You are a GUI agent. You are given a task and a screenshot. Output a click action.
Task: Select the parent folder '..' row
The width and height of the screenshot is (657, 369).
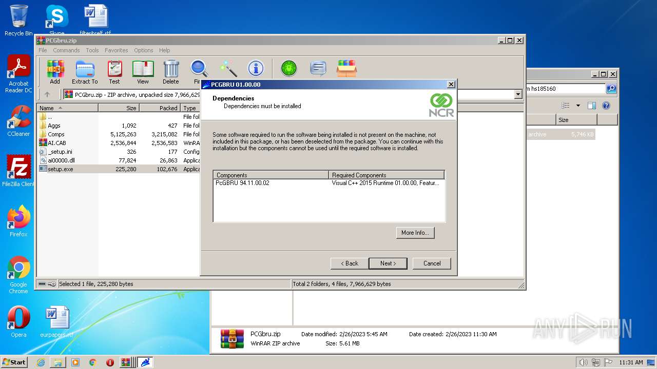click(x=119, y=117)
